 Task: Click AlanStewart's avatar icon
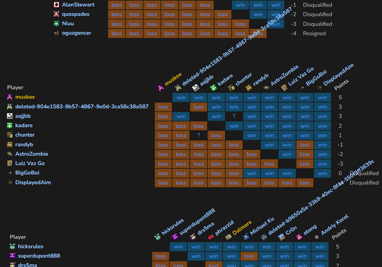click(56, 4)
